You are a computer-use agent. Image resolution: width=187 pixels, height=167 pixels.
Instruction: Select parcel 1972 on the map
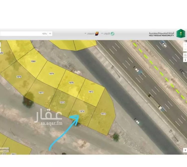pos(91,92)
